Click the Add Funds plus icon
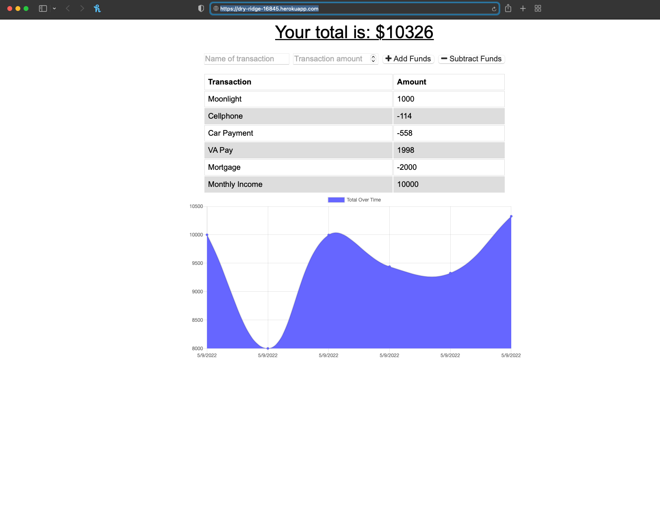The image size is (660, 518). (389, 59)
